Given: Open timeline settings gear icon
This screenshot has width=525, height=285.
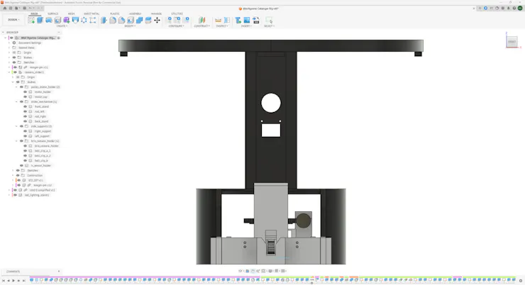Looking at the screenshot, I should coord(521,281).
